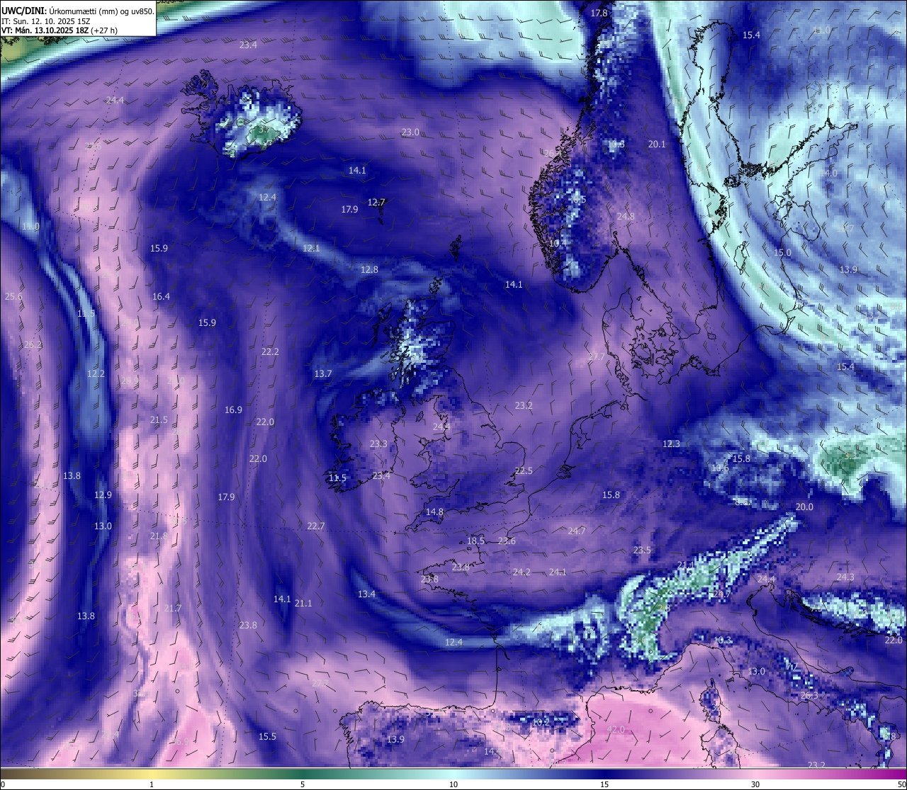Image resolution: width=907 pixels, height=790 pixels.
Task: Click the 'UWC/DINI: Úrkomumætti (mm) og uv850.' title
Action: pyautogui.click(x=77, y=11)
